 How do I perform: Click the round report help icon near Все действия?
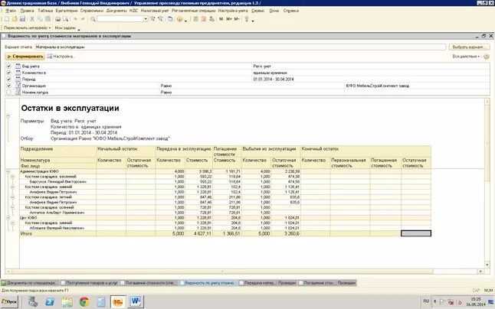[x=486, y=57]
